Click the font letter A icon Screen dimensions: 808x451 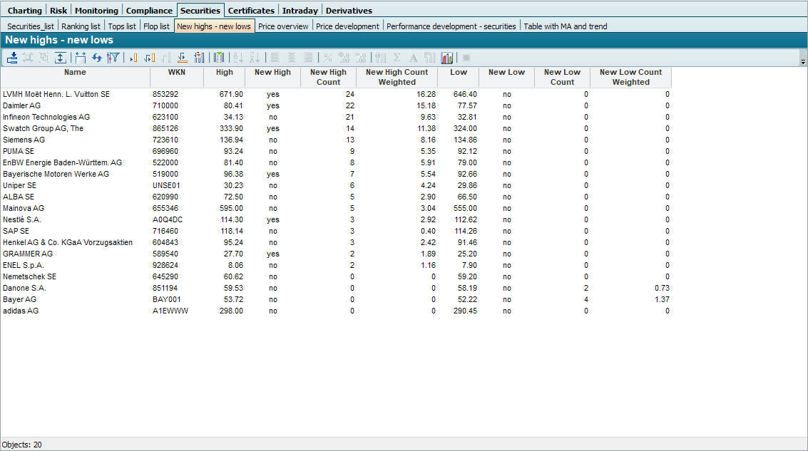click(413, 58)
